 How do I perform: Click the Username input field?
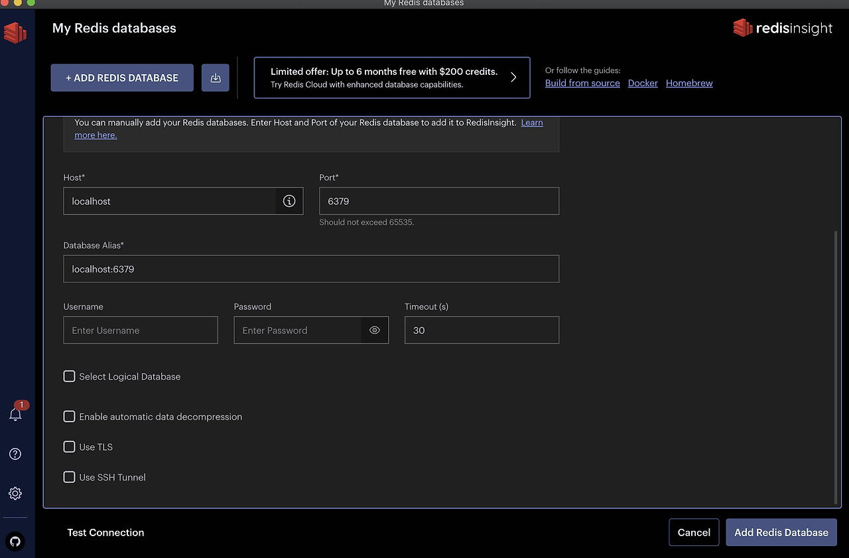click(x=141, y=330)
